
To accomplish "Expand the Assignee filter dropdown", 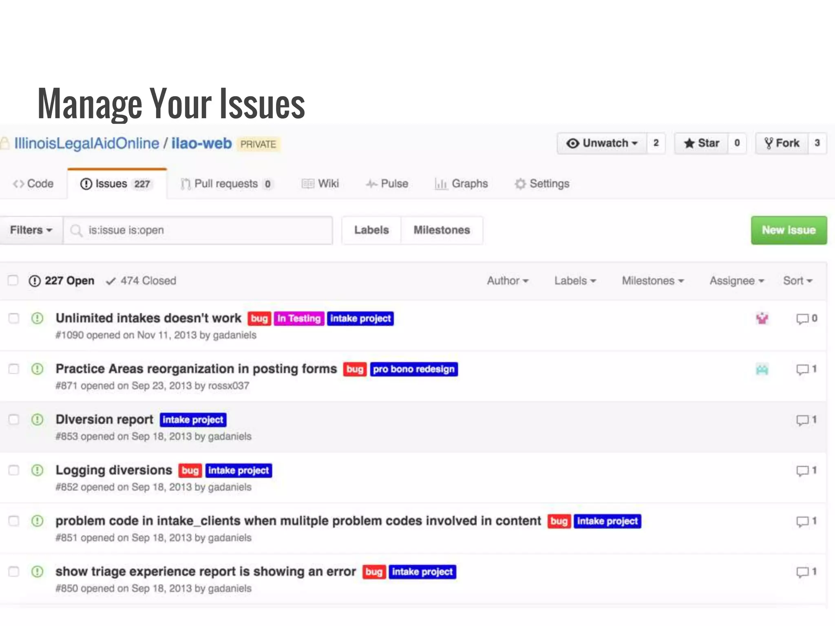I will (x=736, y=281).
